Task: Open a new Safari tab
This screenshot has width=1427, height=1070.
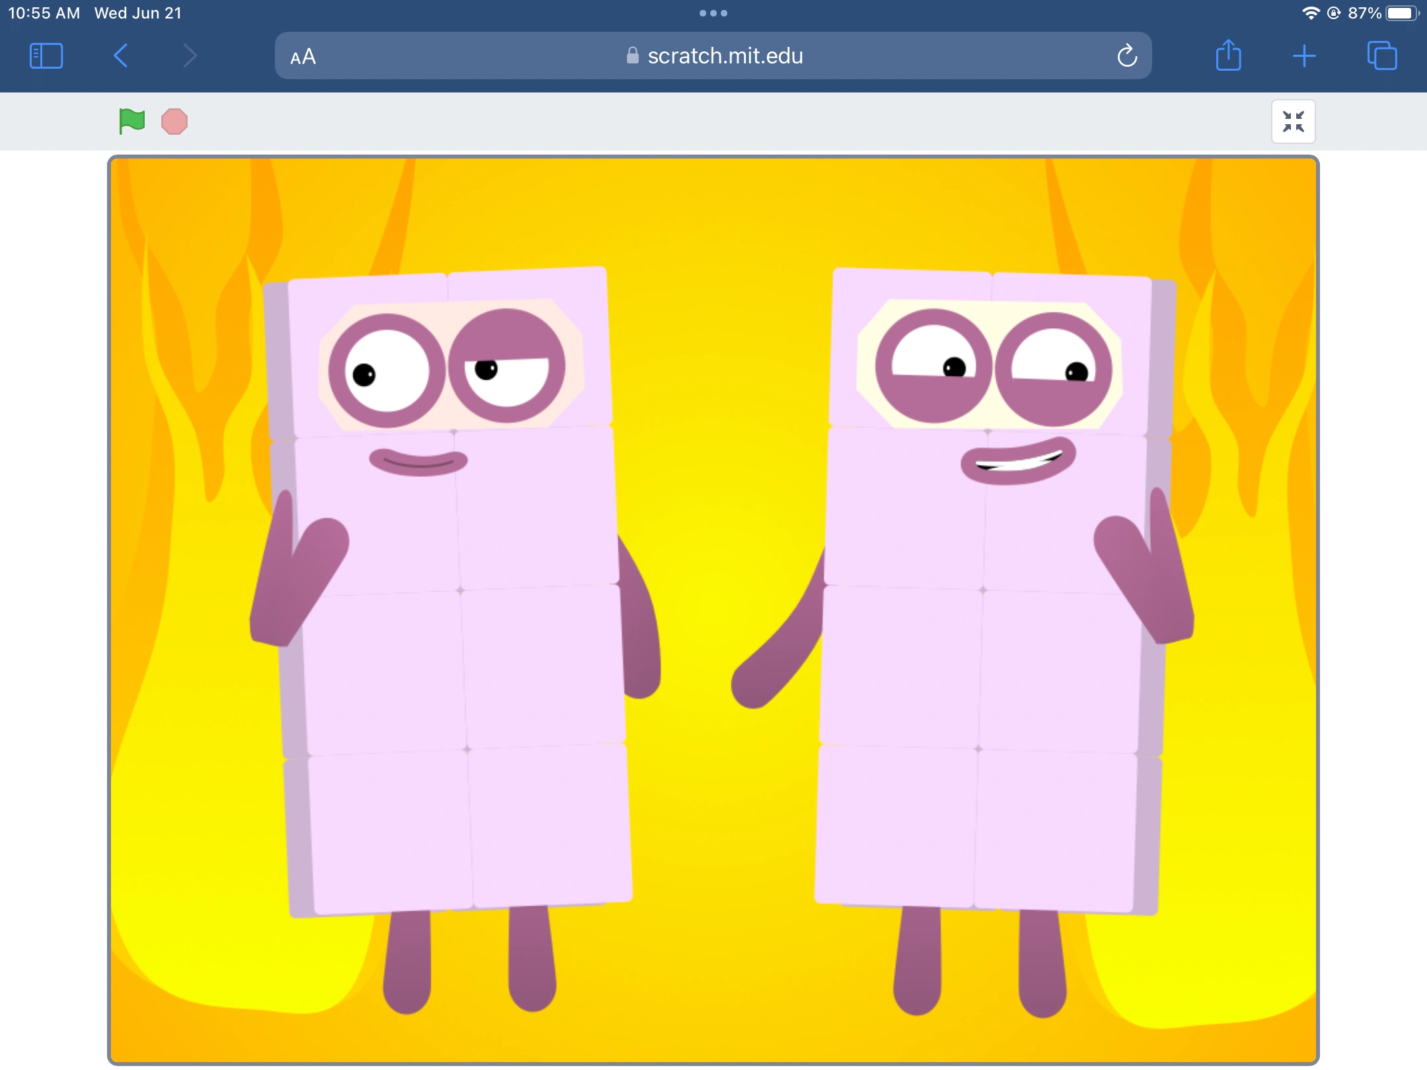Action: pyautogui.click(x=1304, y=55)
